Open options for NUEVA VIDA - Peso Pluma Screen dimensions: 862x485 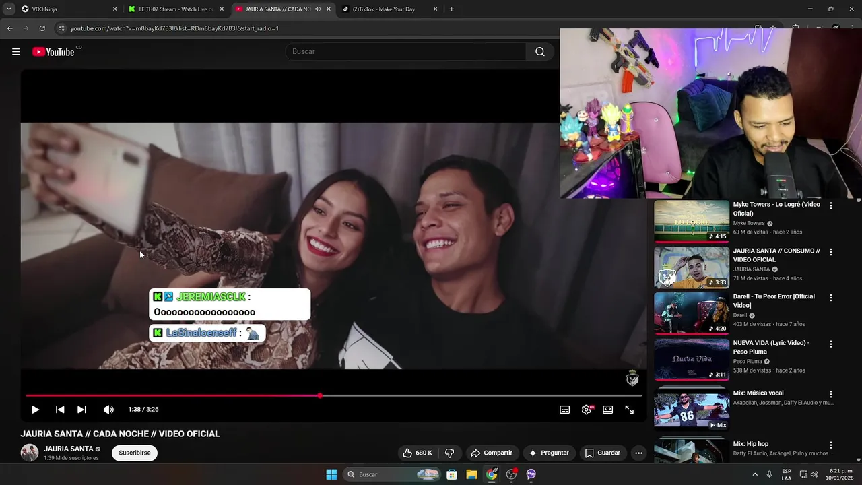tap(831, 344)
